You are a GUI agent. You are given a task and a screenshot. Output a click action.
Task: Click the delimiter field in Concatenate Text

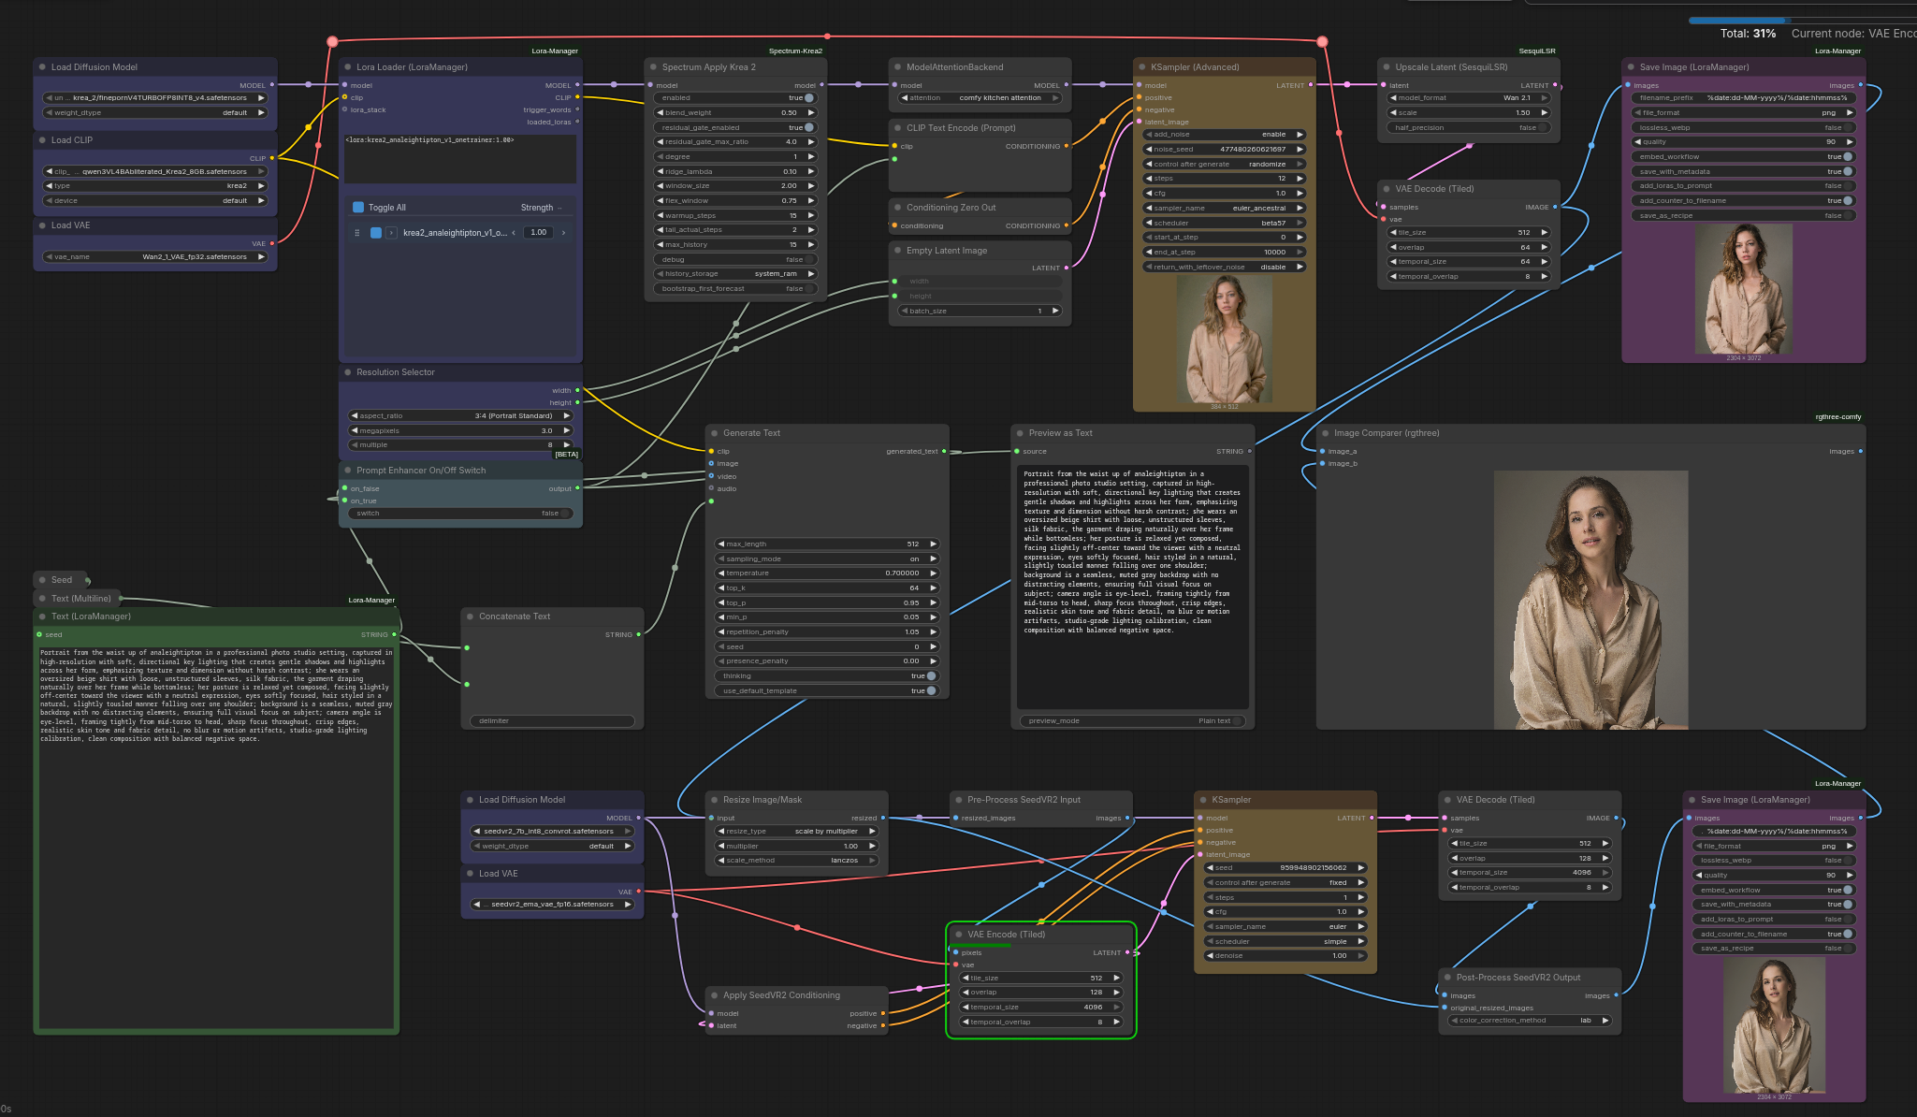click(x=552, y=720)
